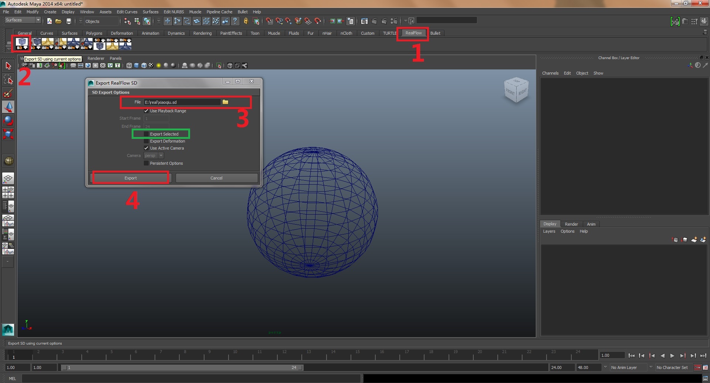
Task: Activate the wireframe shading icon in viewport toolbar
Action: [129, 65]
